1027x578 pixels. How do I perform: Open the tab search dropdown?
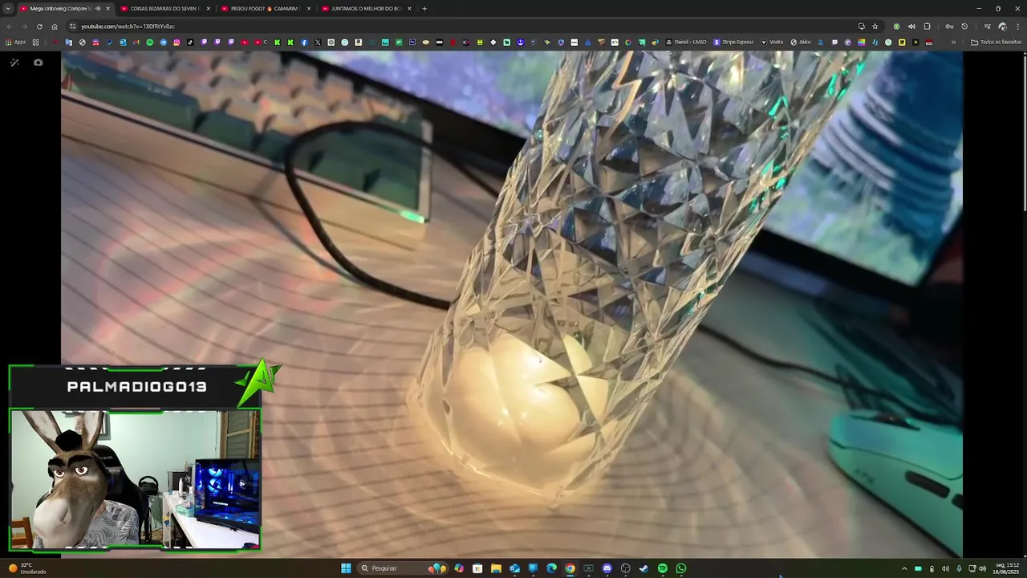pyautogui.click(x=8, y=8)
